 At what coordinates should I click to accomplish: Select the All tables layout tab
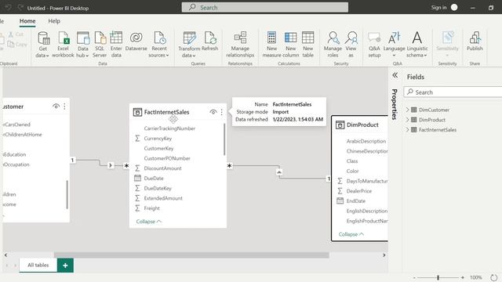[38, 265]
